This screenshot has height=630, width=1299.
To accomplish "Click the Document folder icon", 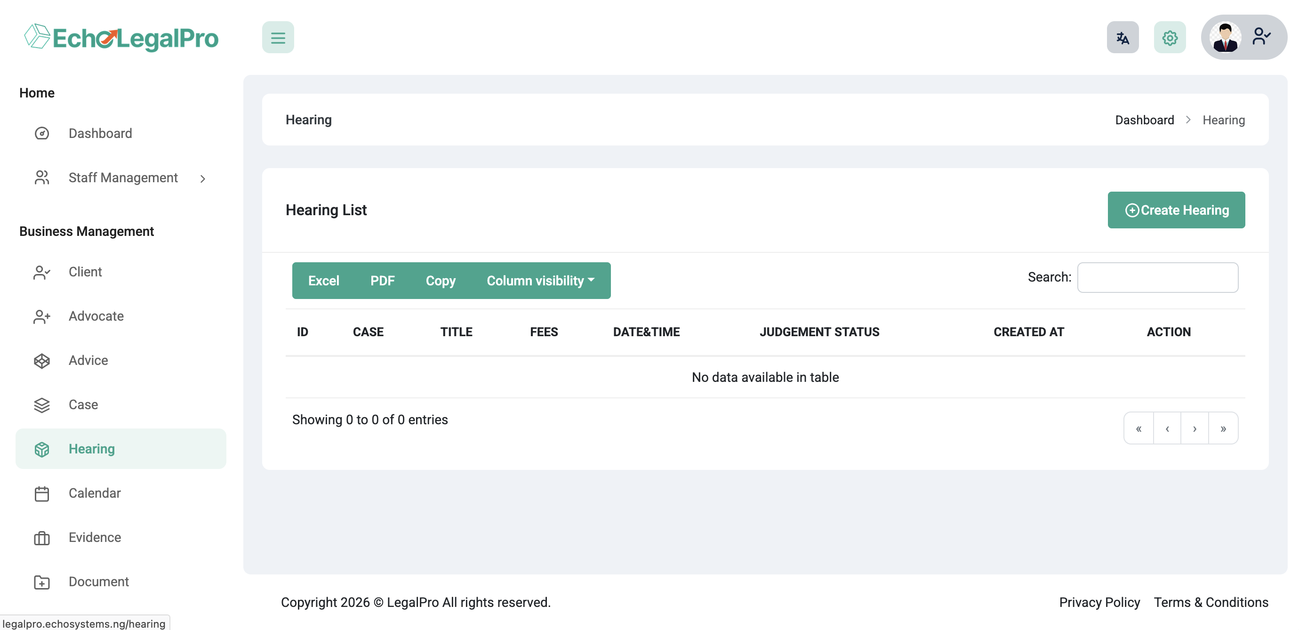I will (42, 582).
